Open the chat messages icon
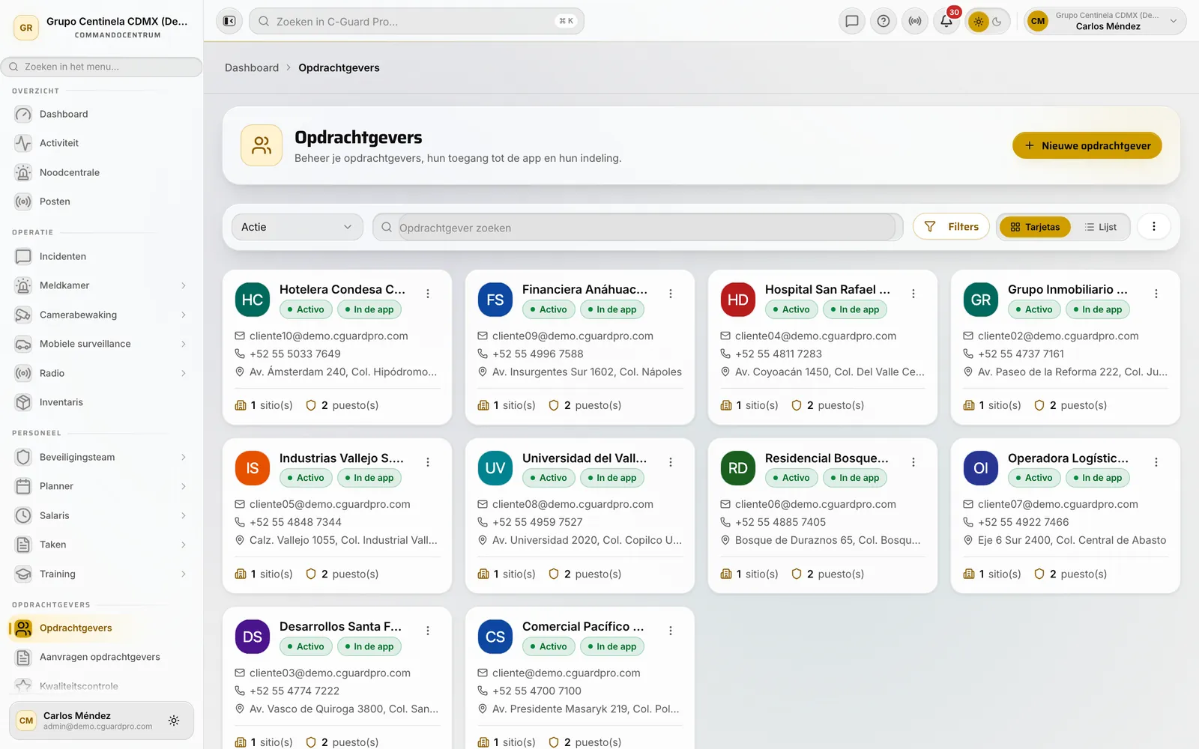The height and width of the screenshot is (749, 1199). [852, 21]
